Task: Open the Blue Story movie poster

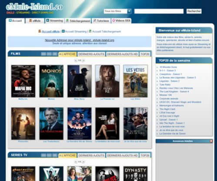Action: pos(80,81)
